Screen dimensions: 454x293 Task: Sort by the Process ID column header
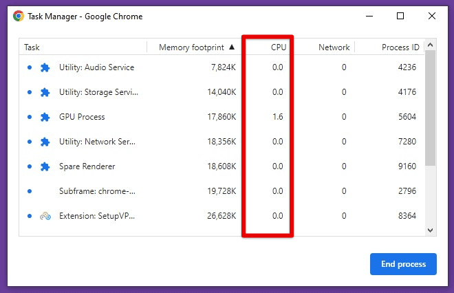click(x=400, y=47)
